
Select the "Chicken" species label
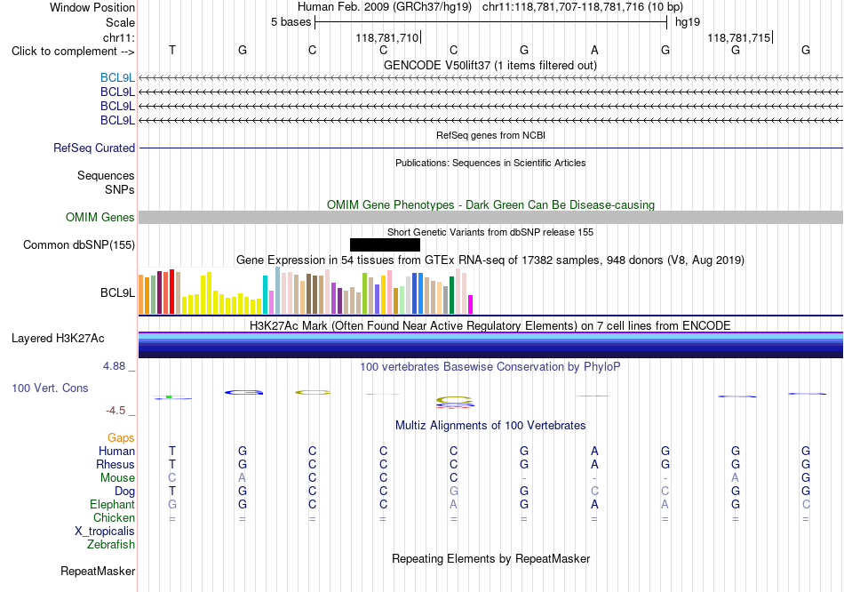click(114, 517)
